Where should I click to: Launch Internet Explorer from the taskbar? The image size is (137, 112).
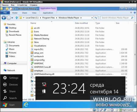pos(26,105)
